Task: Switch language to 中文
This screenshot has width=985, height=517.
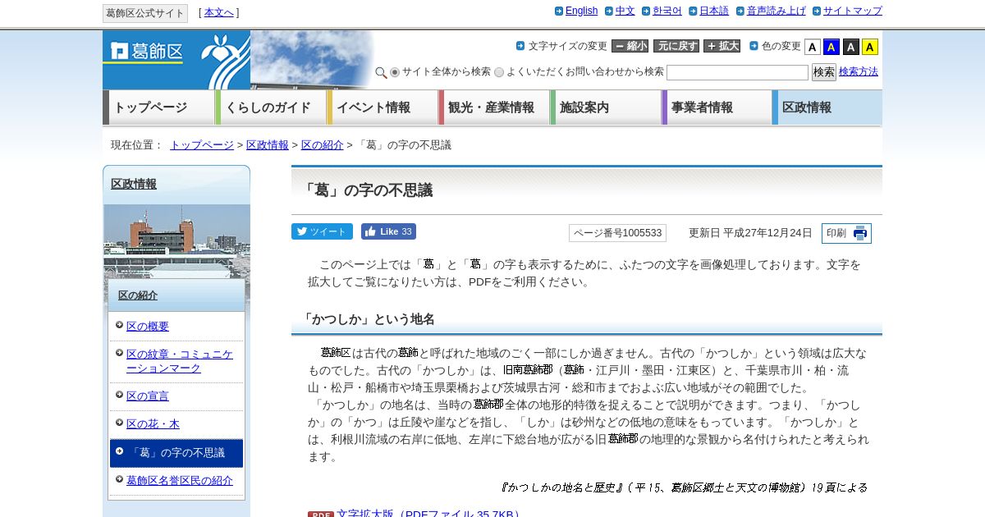Action: 625,11
